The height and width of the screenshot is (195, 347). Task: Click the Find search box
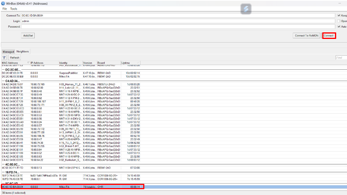coord(340,57)
